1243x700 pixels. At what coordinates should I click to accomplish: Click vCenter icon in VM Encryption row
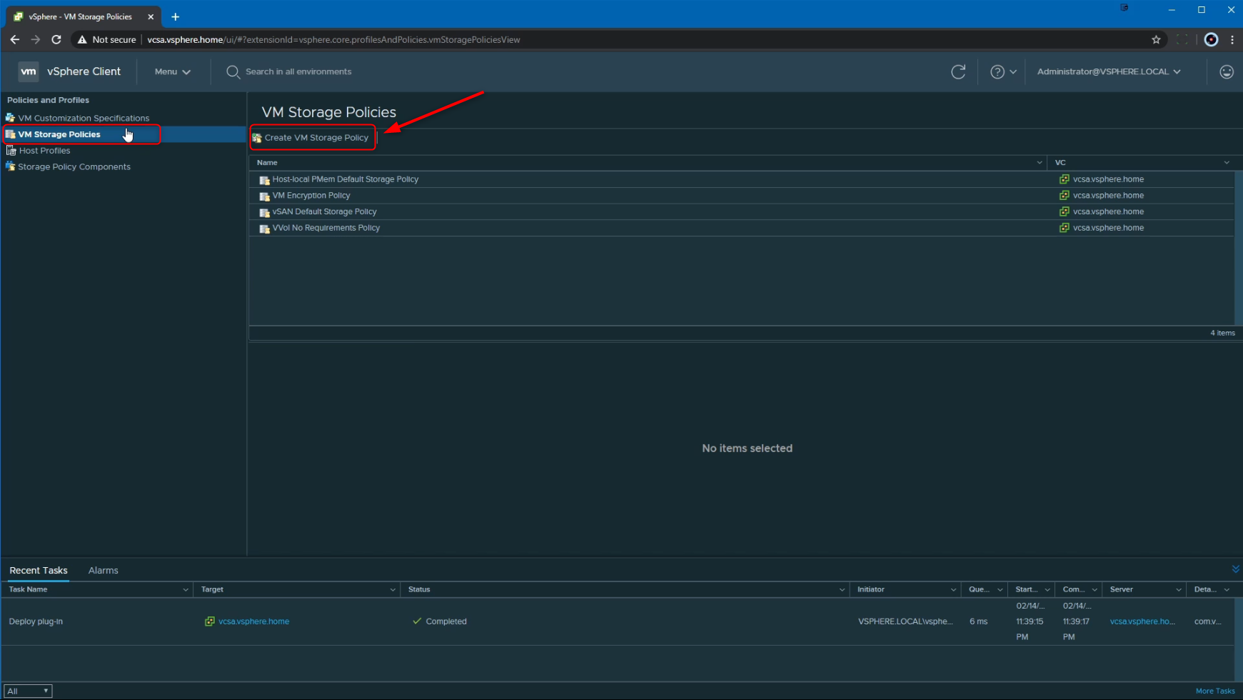(1065, 195)
